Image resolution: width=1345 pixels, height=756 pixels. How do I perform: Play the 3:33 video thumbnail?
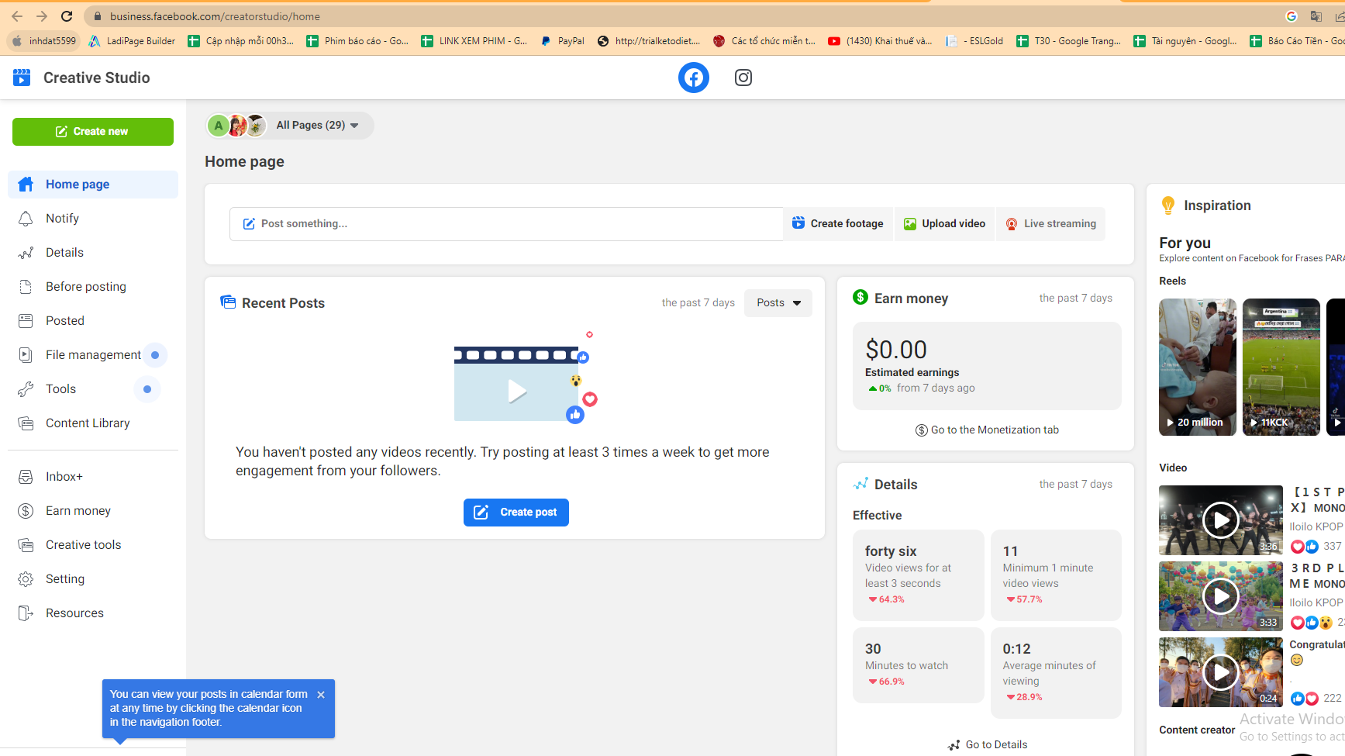[1221, 596]
